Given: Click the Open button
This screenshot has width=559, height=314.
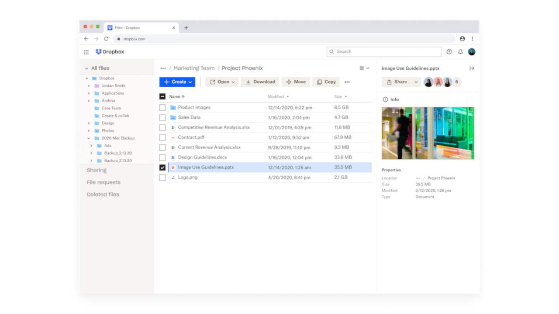Looking at the screenshot, I should coord(222,82).
